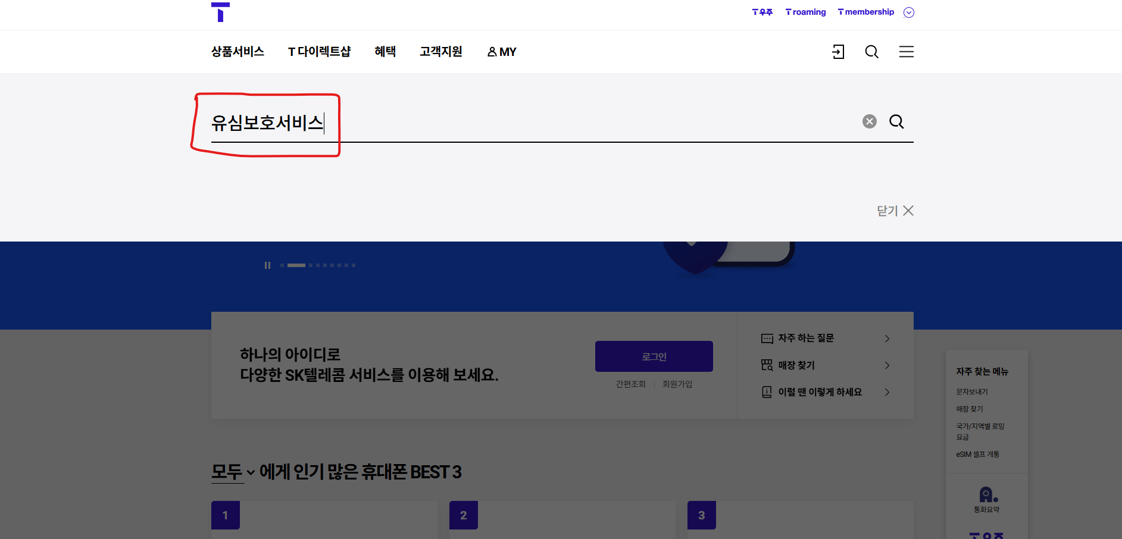The height and width of the screenshot is (539, 1122).
Task: Expand the circled chevron next to T membership
Action: click(x=908, y=12)
